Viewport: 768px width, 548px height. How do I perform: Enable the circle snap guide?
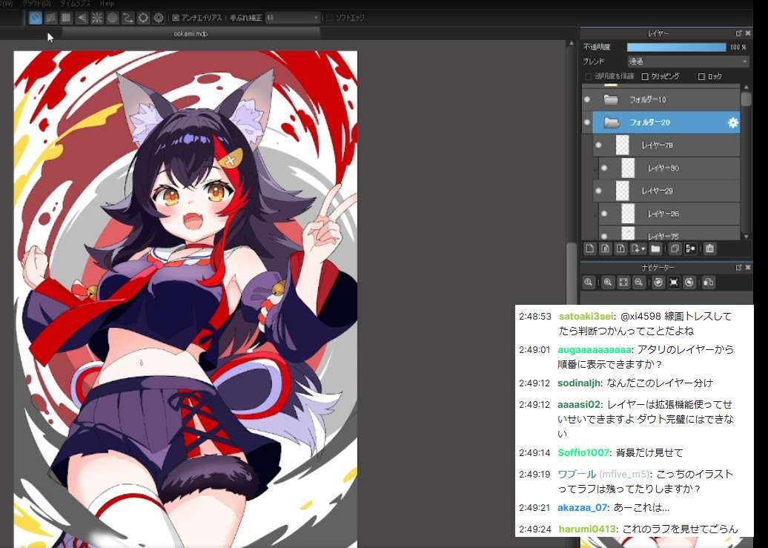(113, 18)
